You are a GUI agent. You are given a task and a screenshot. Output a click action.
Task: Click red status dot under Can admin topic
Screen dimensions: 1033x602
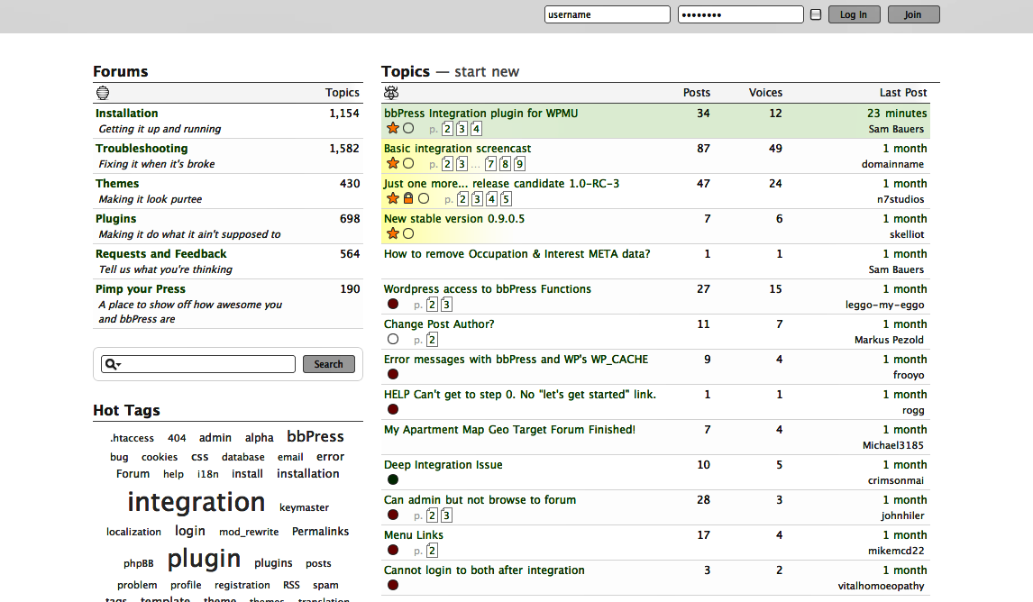pyautogui.click(x=393, y=515)
